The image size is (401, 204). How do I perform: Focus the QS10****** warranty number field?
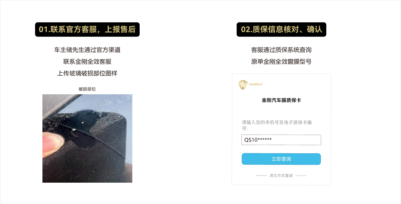(x=281, y=140)
